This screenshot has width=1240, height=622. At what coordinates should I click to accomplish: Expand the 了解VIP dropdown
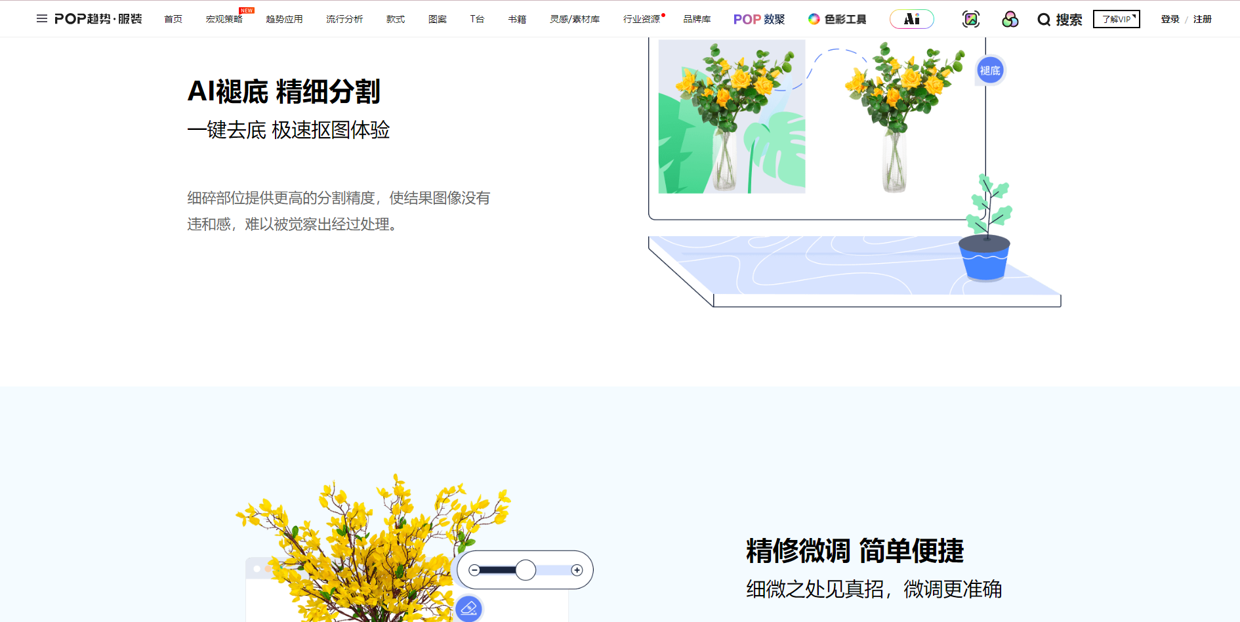pos(1116,18)
